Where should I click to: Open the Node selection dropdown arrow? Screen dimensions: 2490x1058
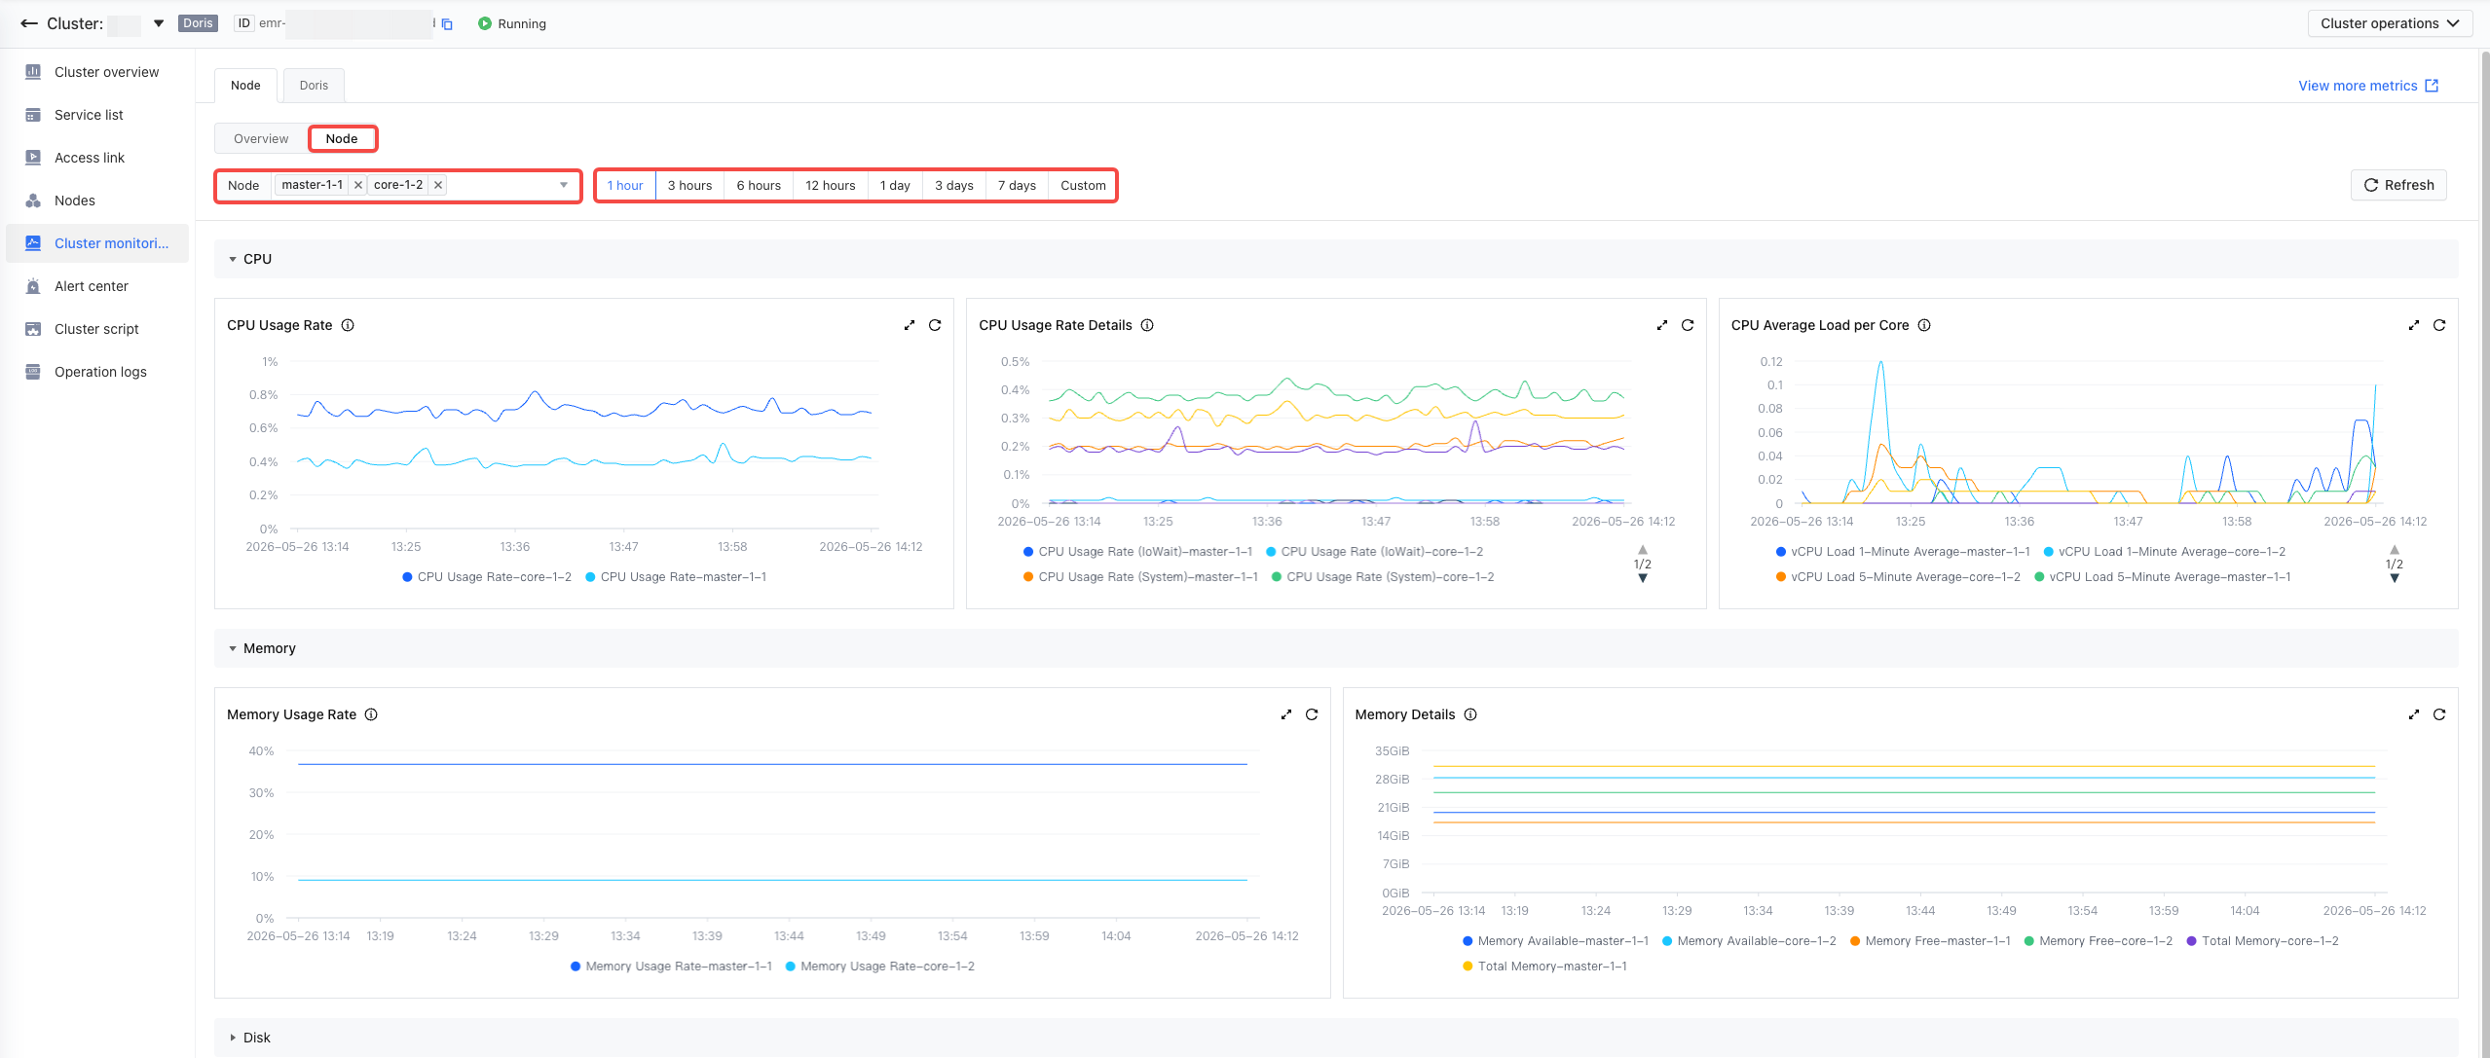pos(564,185)
